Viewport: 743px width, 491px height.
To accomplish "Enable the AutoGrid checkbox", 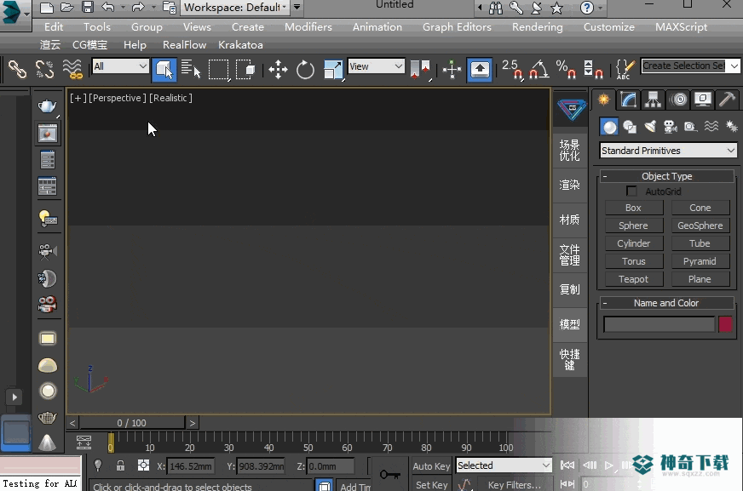I will click(631, 191).
